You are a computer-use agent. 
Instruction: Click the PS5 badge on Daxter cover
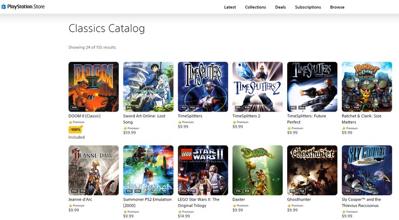point(238,191)
